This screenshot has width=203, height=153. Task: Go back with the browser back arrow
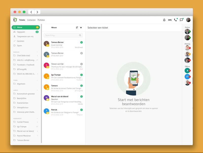click(31, 12)
